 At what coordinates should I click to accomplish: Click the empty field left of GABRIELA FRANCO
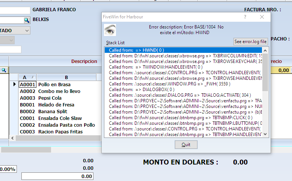(x=15, y=10)
